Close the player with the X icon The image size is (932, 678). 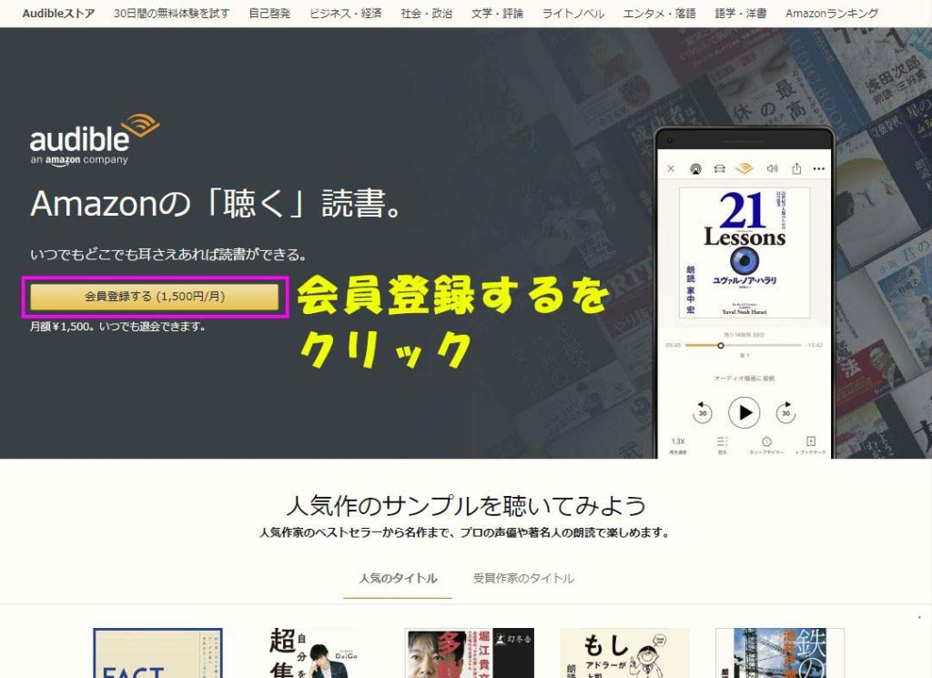[671, 168]
